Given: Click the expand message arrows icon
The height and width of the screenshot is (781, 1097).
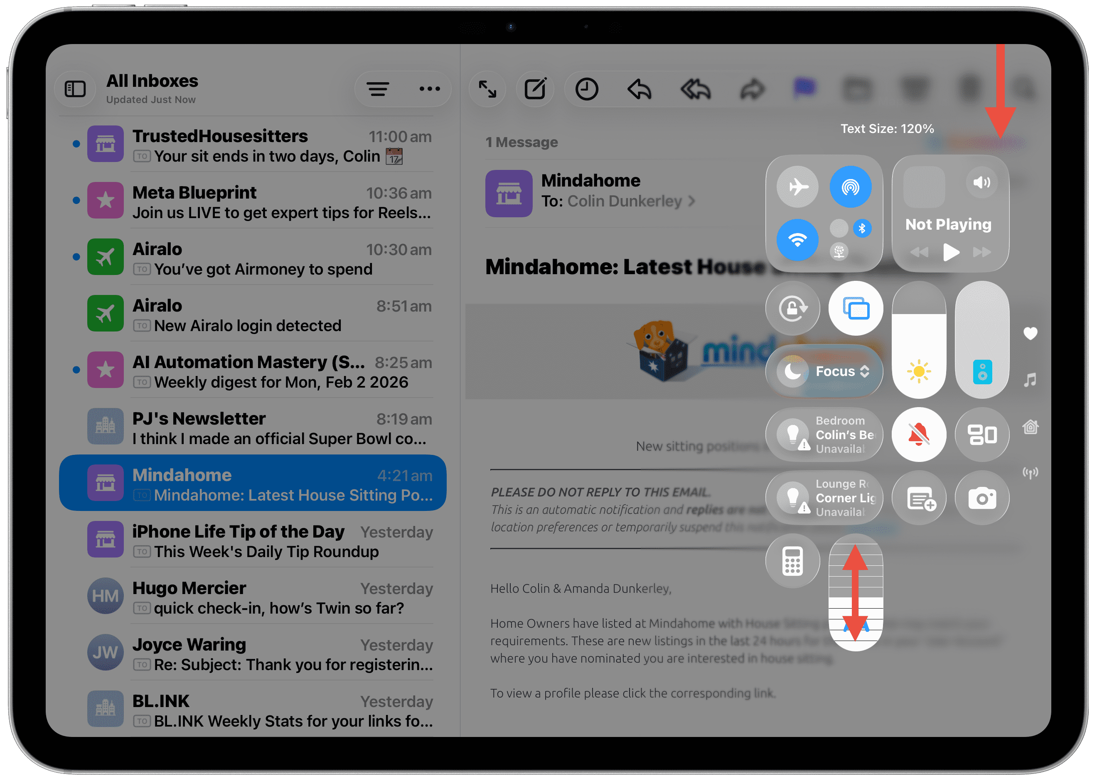Looking at the screenshot, I should (487, 89).
